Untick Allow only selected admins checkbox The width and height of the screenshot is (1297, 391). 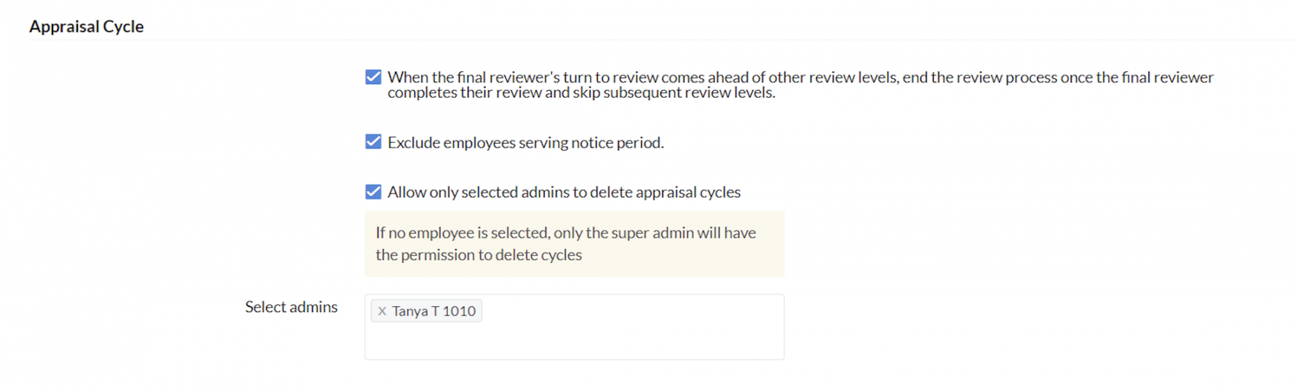[373, 192]
